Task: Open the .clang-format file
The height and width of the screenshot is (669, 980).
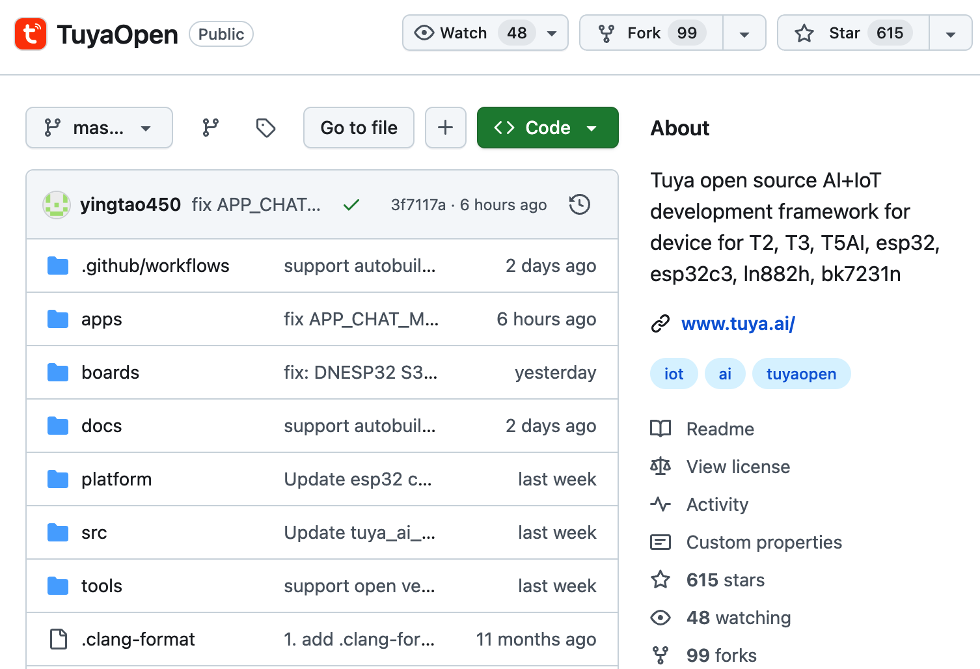Action: 138,639
